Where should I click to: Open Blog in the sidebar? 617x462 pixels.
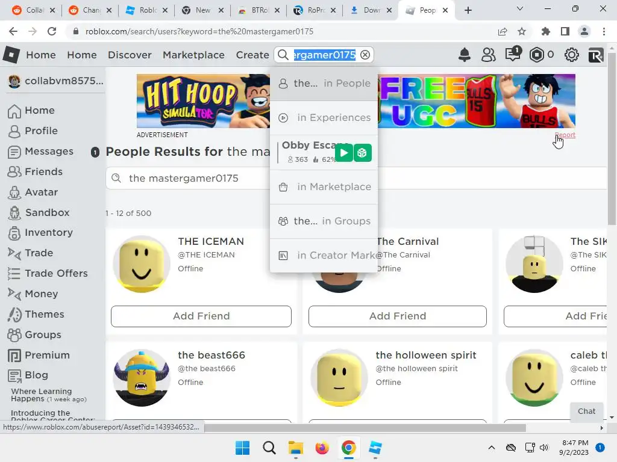[x=28, y=375]
